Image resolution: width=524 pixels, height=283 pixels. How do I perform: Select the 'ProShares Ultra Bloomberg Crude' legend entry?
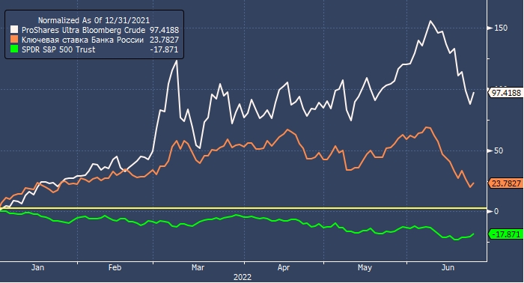[x=84, y=30]
